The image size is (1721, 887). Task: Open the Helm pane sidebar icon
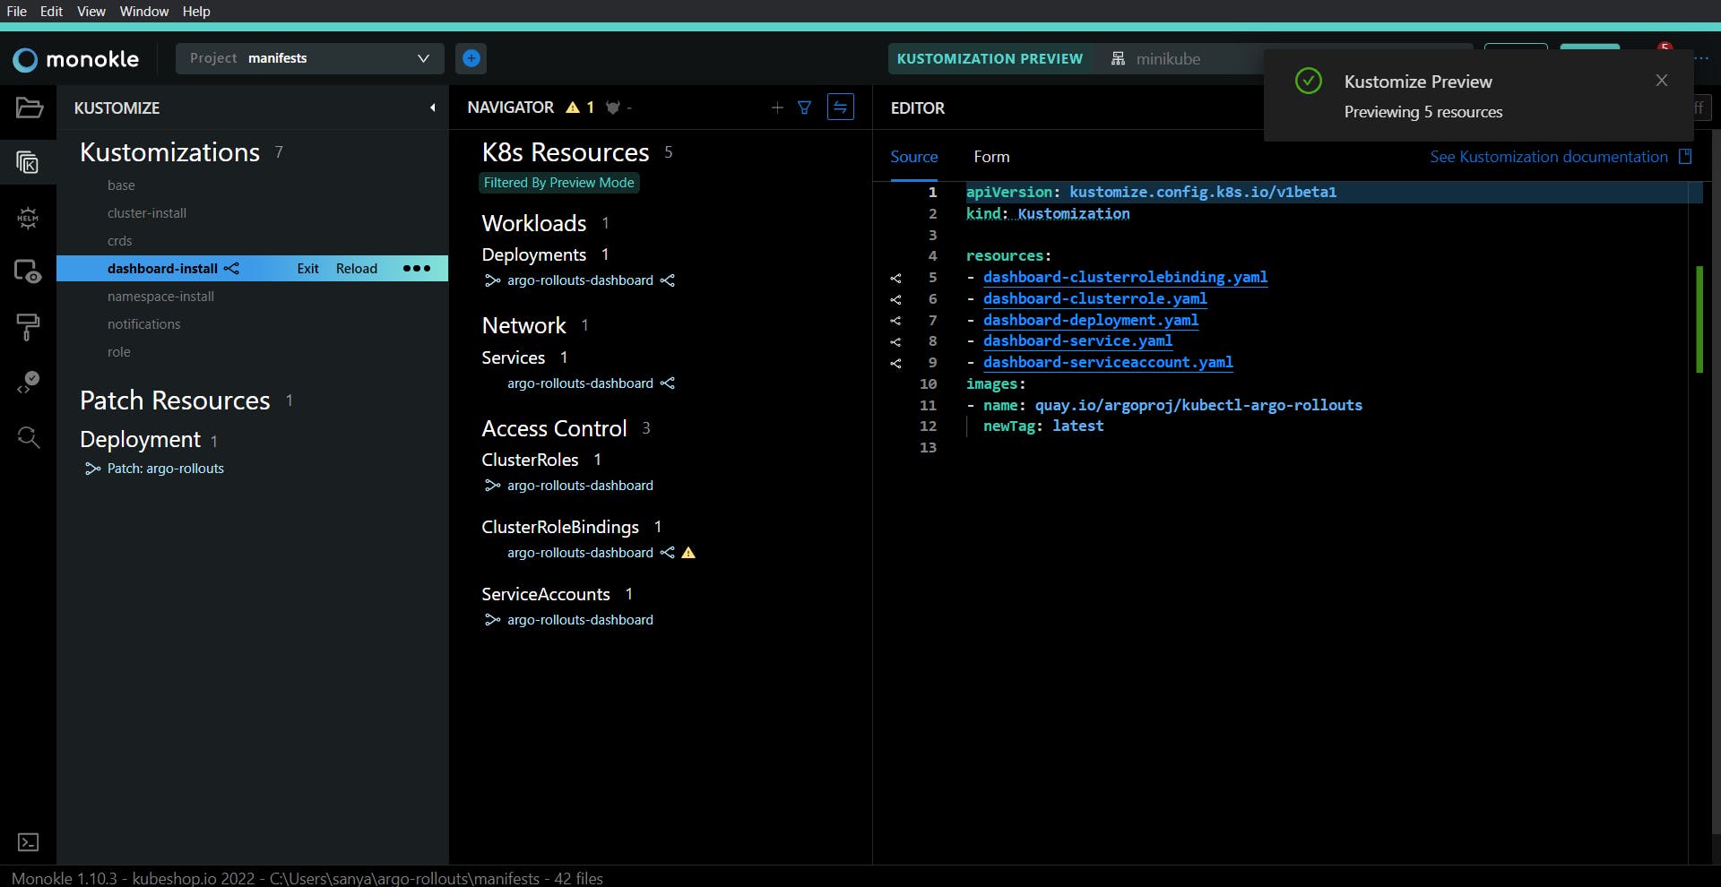(x=29, y=218)
